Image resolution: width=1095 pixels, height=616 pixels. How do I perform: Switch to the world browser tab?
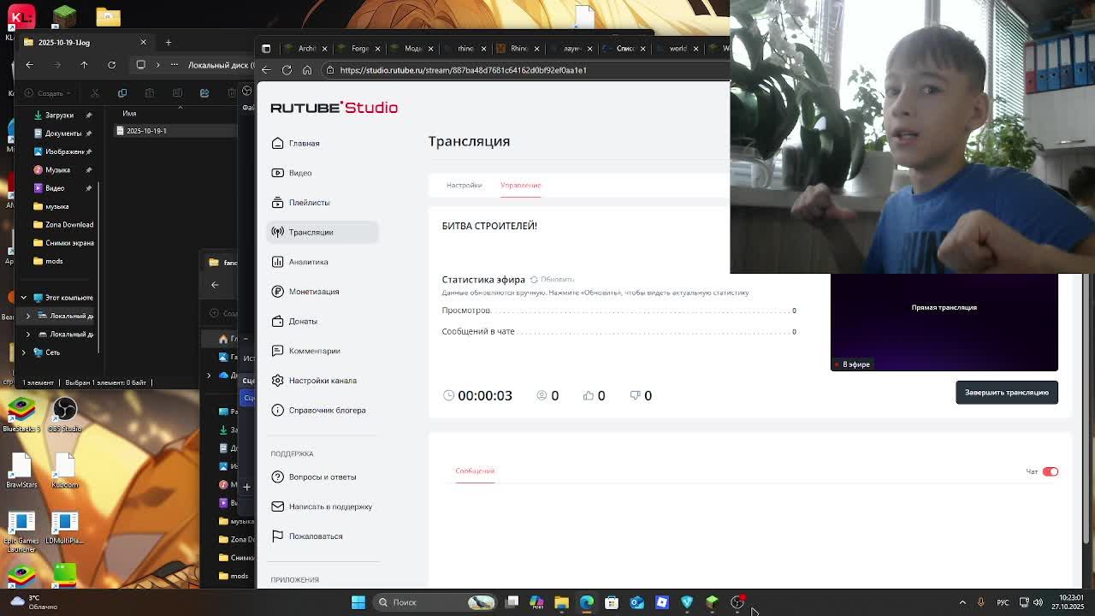click(x=676, y=48)
